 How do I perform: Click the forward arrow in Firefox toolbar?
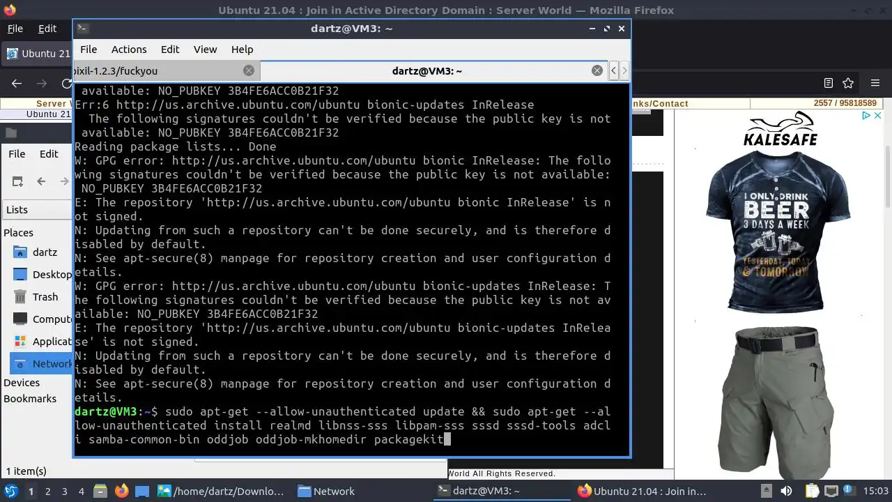click(42, 83)
